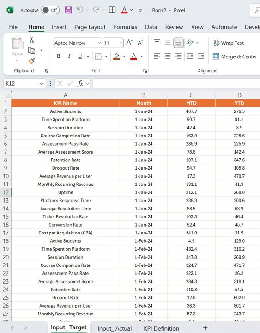Open Font settings dialog launcher

point(145,71)
